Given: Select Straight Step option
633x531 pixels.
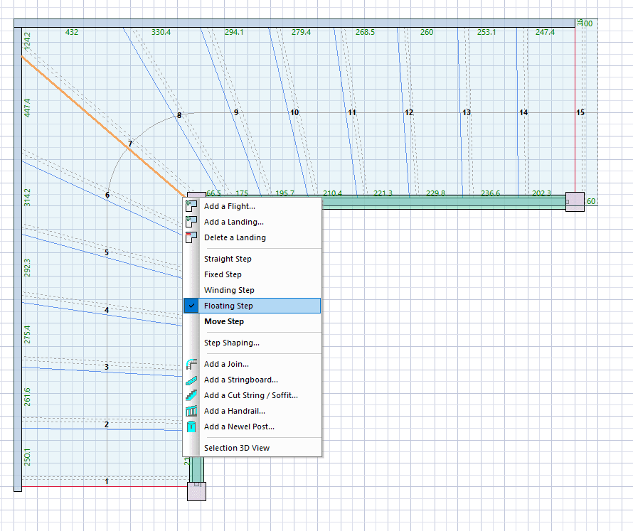Looking at the screenshot, I should (252, 259).
